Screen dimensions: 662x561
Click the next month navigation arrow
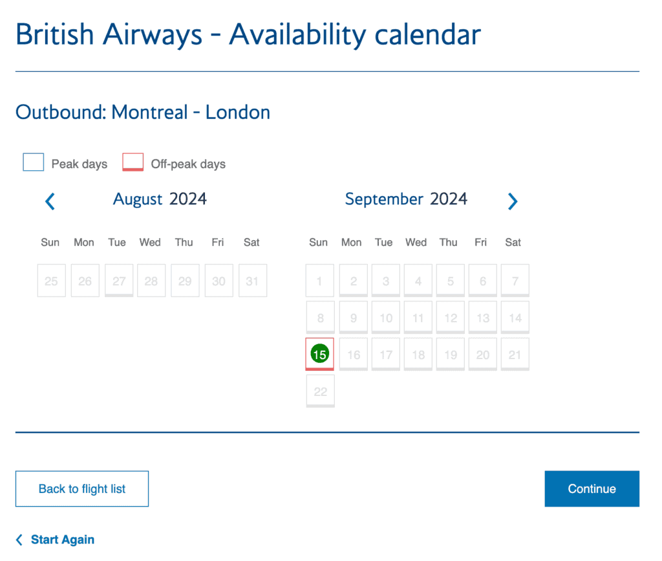(513, 201)
